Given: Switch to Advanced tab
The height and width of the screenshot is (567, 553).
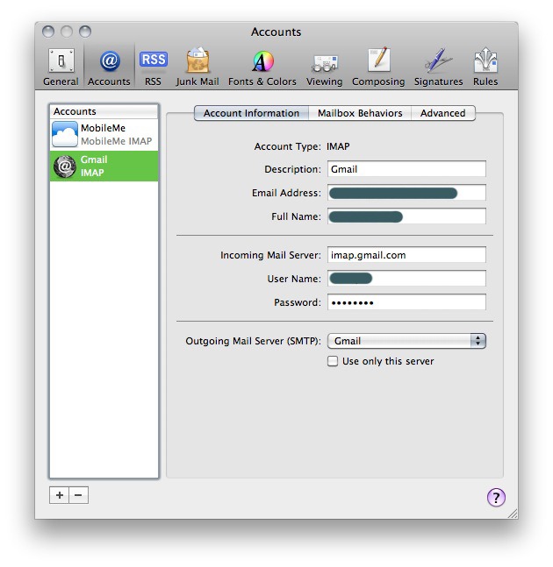Looking at the screenshot, I should pyautogui.click(x=443, y=113).
